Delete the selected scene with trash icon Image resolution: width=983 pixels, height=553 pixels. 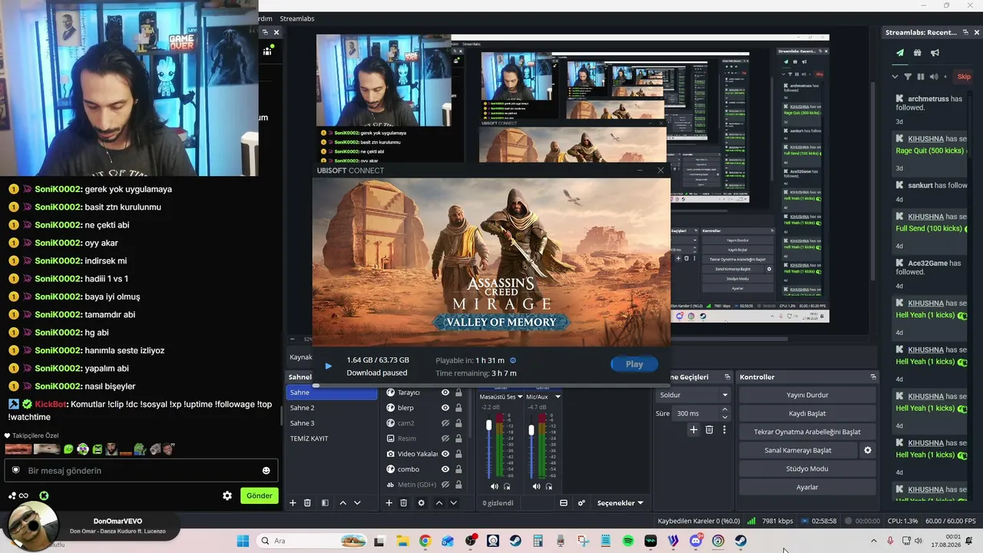[x=307, y=503]
